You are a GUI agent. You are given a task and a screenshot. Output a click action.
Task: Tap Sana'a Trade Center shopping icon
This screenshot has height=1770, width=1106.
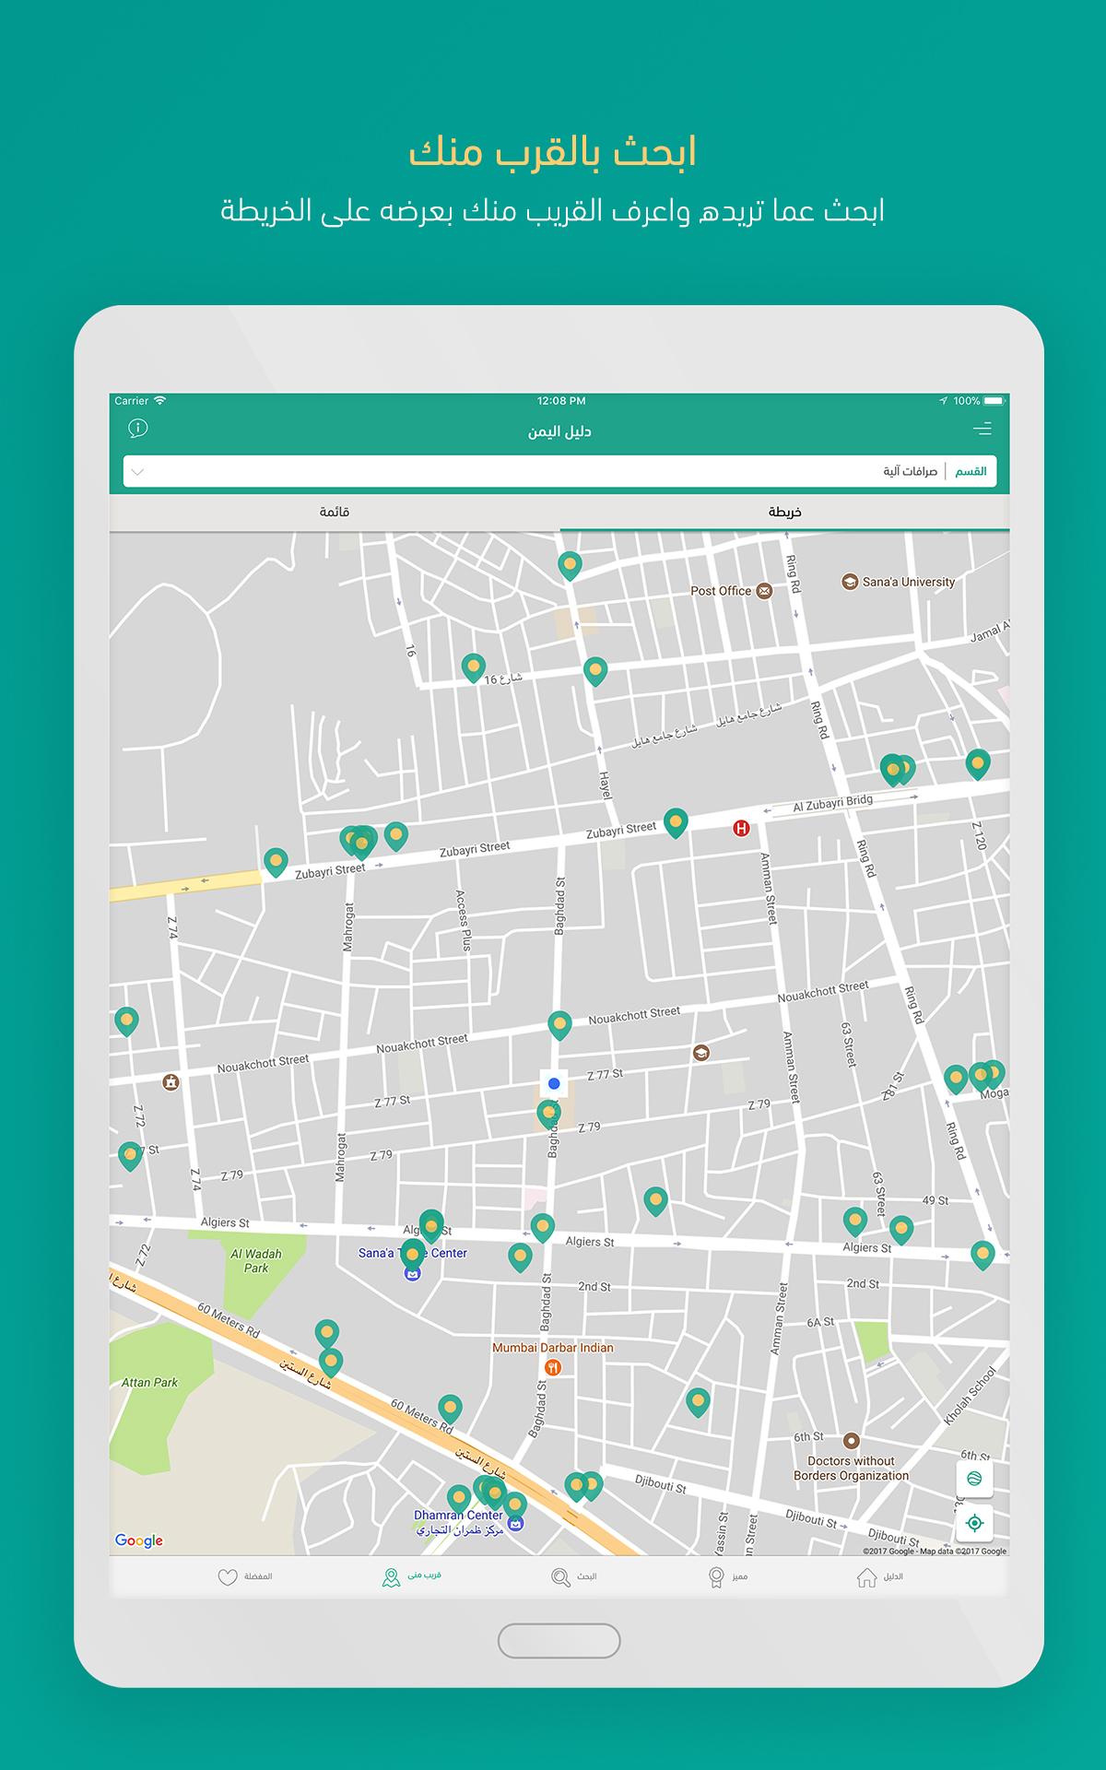pos(412,1273)
